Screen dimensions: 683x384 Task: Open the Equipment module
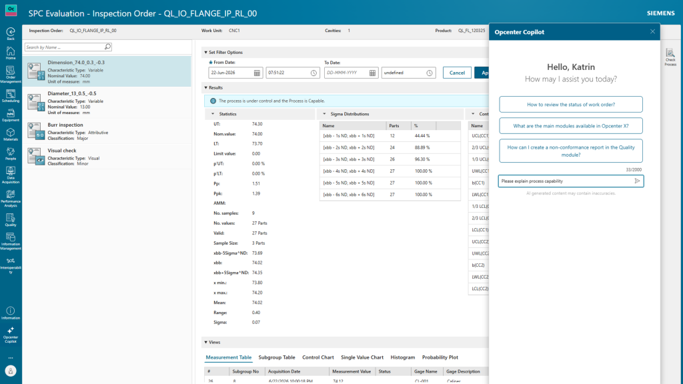[x=11, y=115]
